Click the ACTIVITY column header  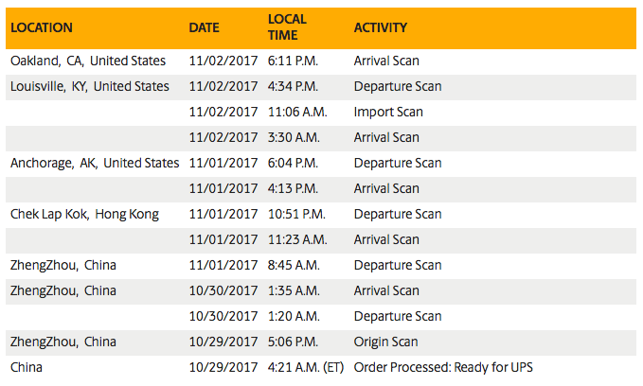(x=380, y=27)
